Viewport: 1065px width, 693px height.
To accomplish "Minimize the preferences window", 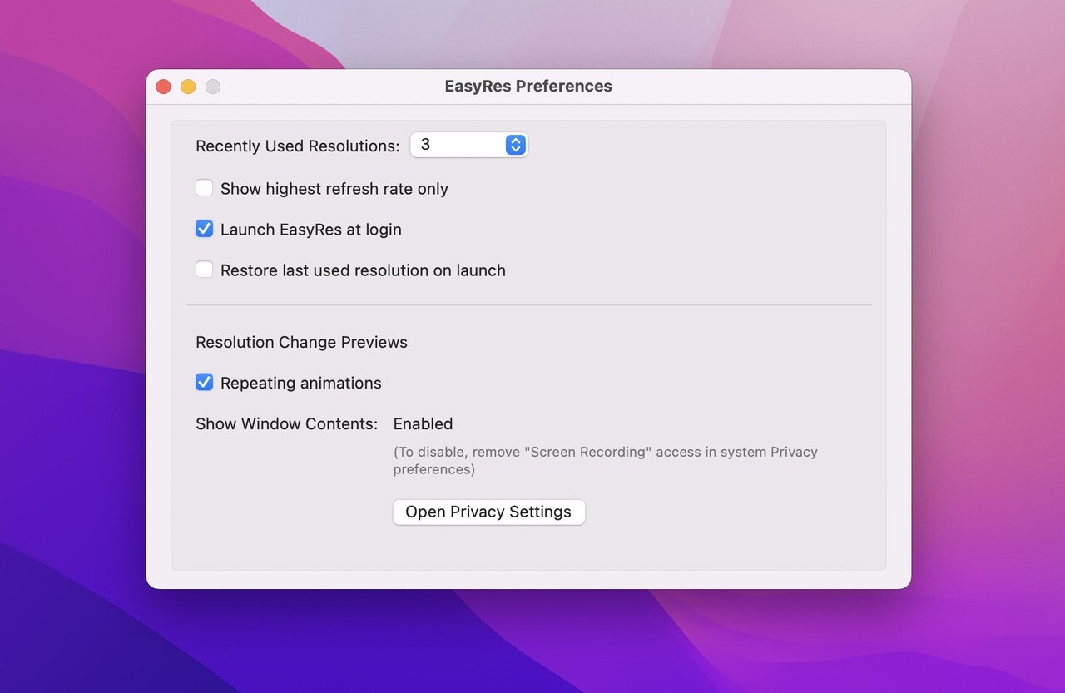I will click(x=188, y=86).
